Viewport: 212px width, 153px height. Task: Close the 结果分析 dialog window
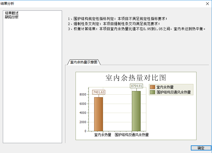[x=207, y=4]
